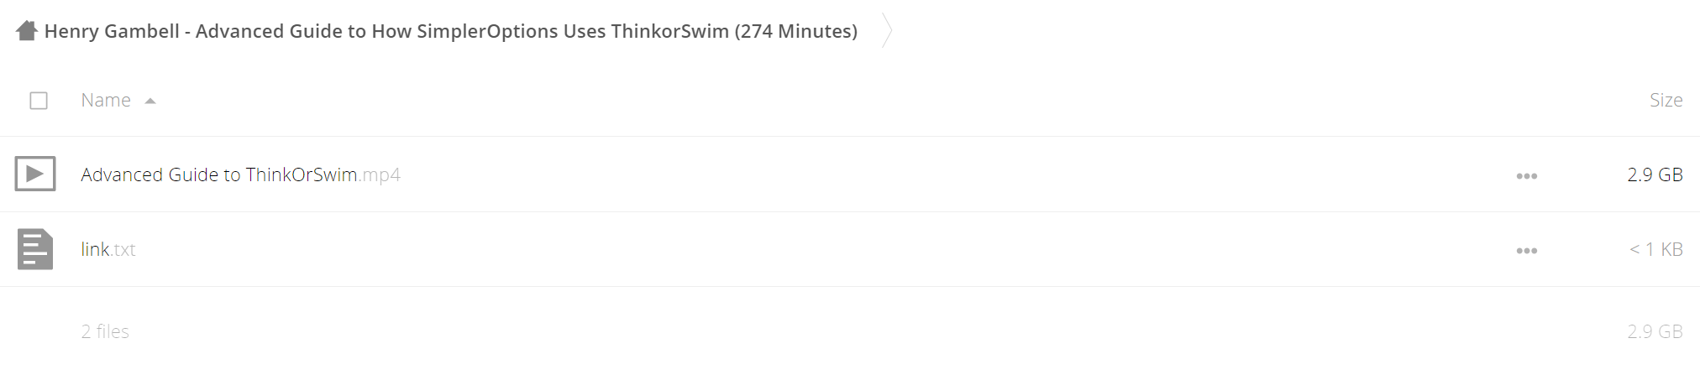Click the '2 files' summary text
This screenshot has height=380, width=1700.
pos(105,331)
